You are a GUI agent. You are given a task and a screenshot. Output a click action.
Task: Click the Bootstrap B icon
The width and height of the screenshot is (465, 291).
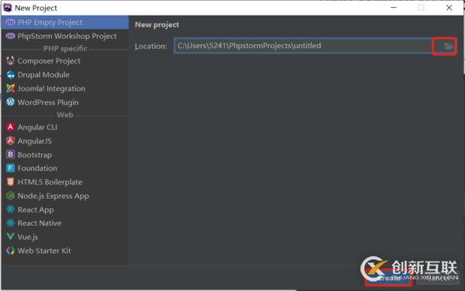click(10, 154)
